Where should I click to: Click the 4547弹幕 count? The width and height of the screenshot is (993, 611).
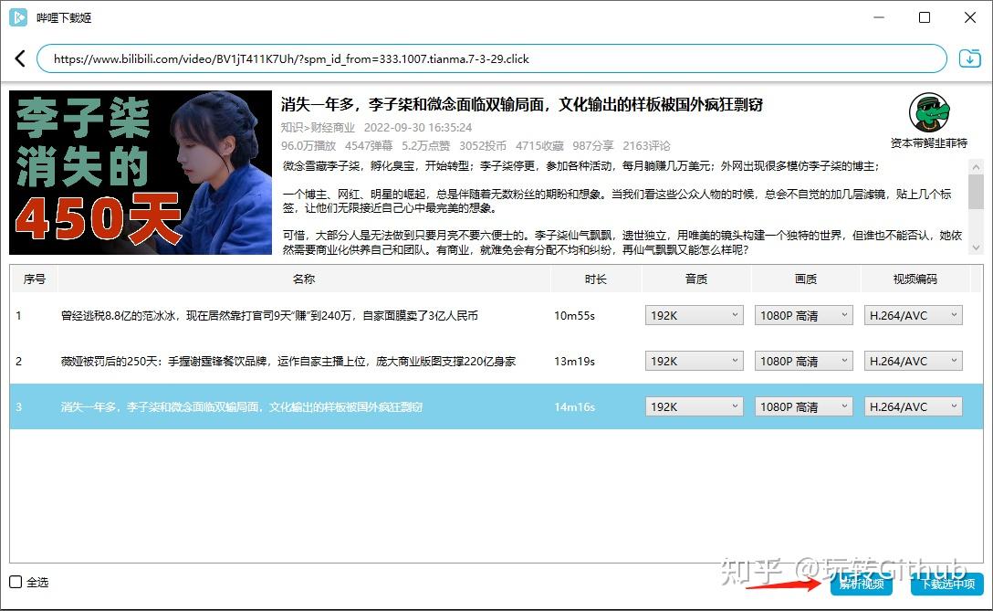369,146
